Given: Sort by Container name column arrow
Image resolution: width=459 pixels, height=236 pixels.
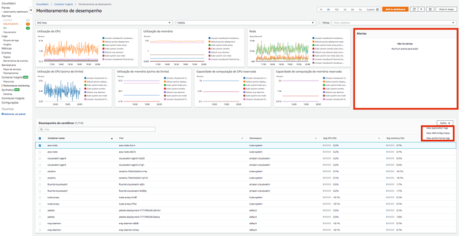Looking at the screenshot, I should pyautogui.click(x=112, y=138).
